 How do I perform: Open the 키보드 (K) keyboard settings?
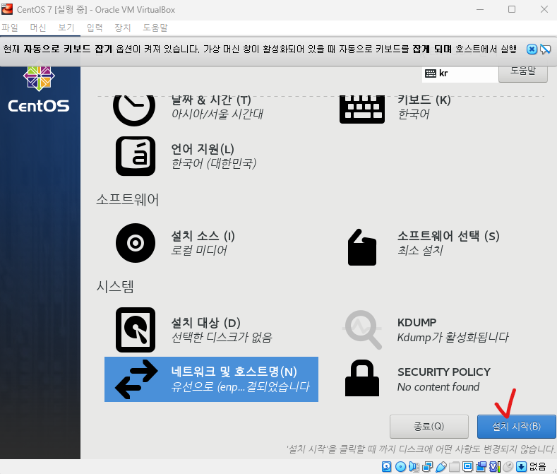pos(395,108)
